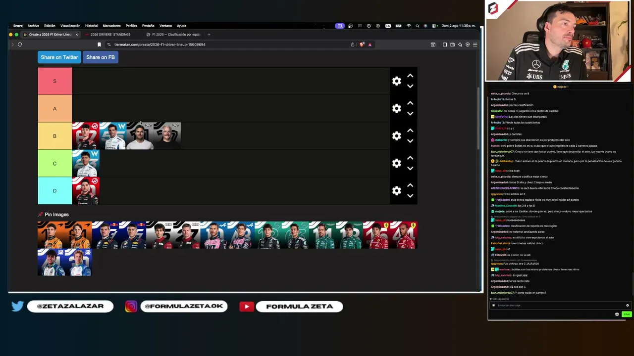This screenshot has width=634, height=356.
Task: Open settings gear for tier A
Action: click(x=397, y=108)
